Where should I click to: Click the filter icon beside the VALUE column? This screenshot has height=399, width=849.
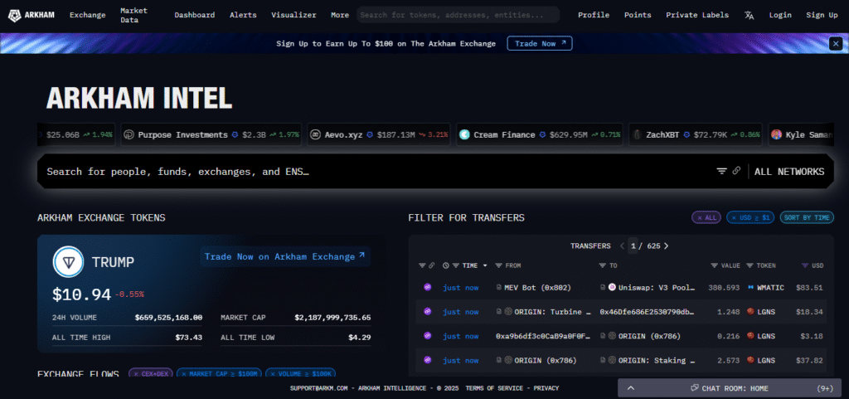(714, 265)
